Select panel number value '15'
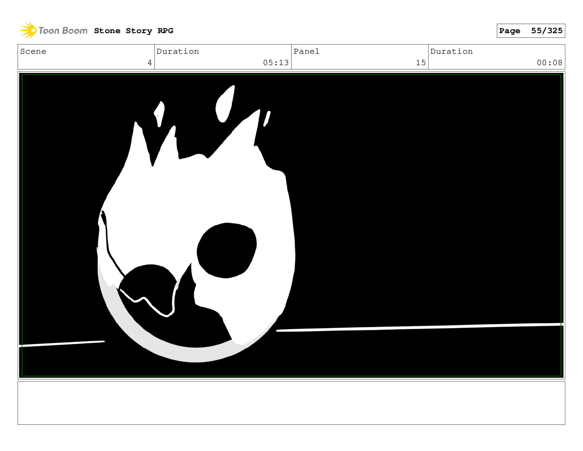The height and width of the screenshot is (451, 583). (x=421, y=63)
